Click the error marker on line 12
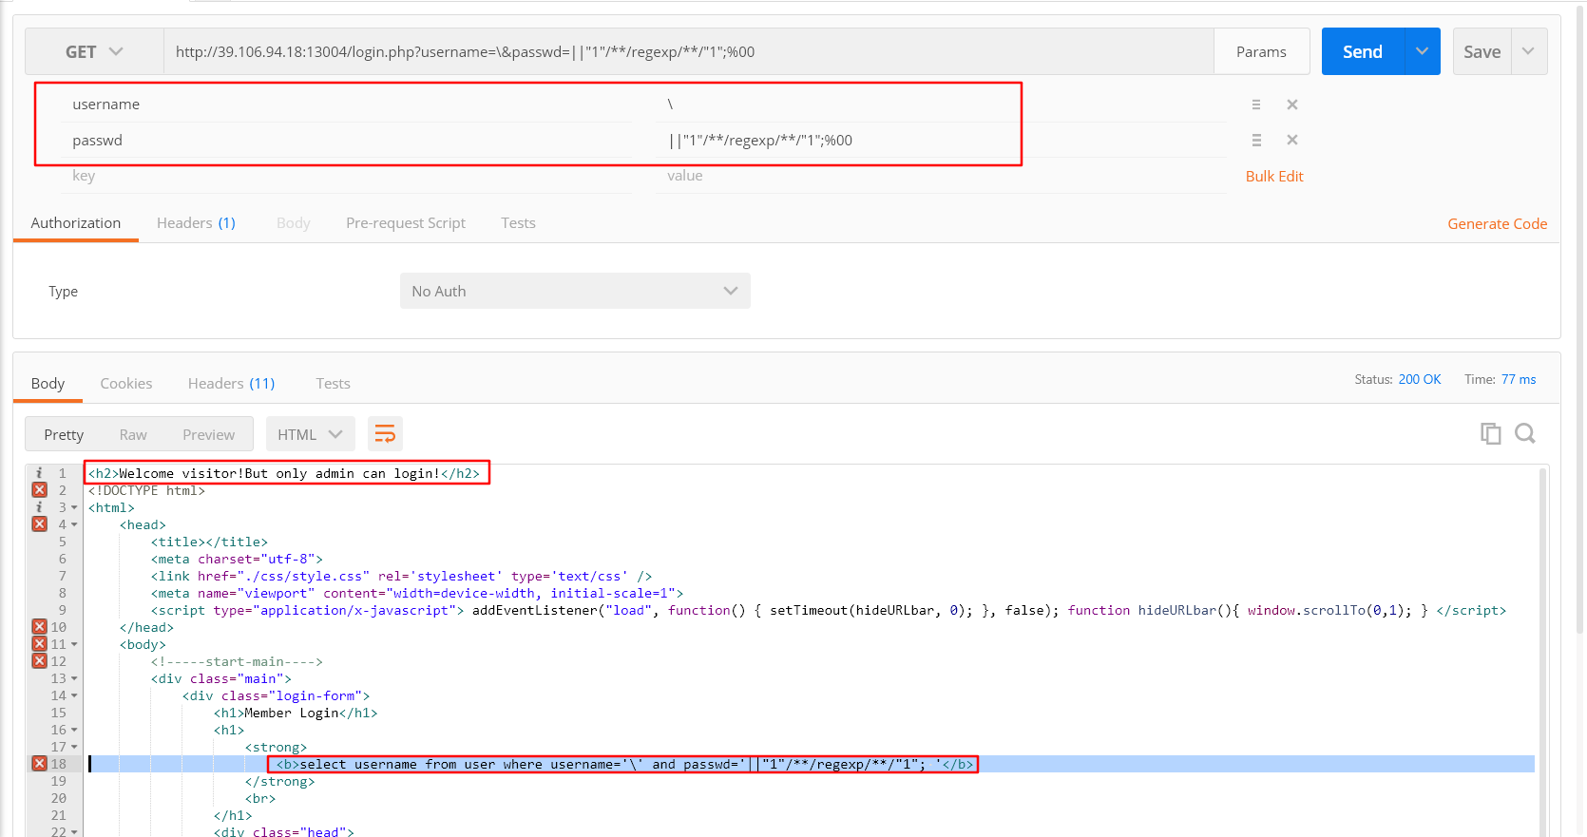Viewport: 1587px width, 837px height. (x=39, y=661)
